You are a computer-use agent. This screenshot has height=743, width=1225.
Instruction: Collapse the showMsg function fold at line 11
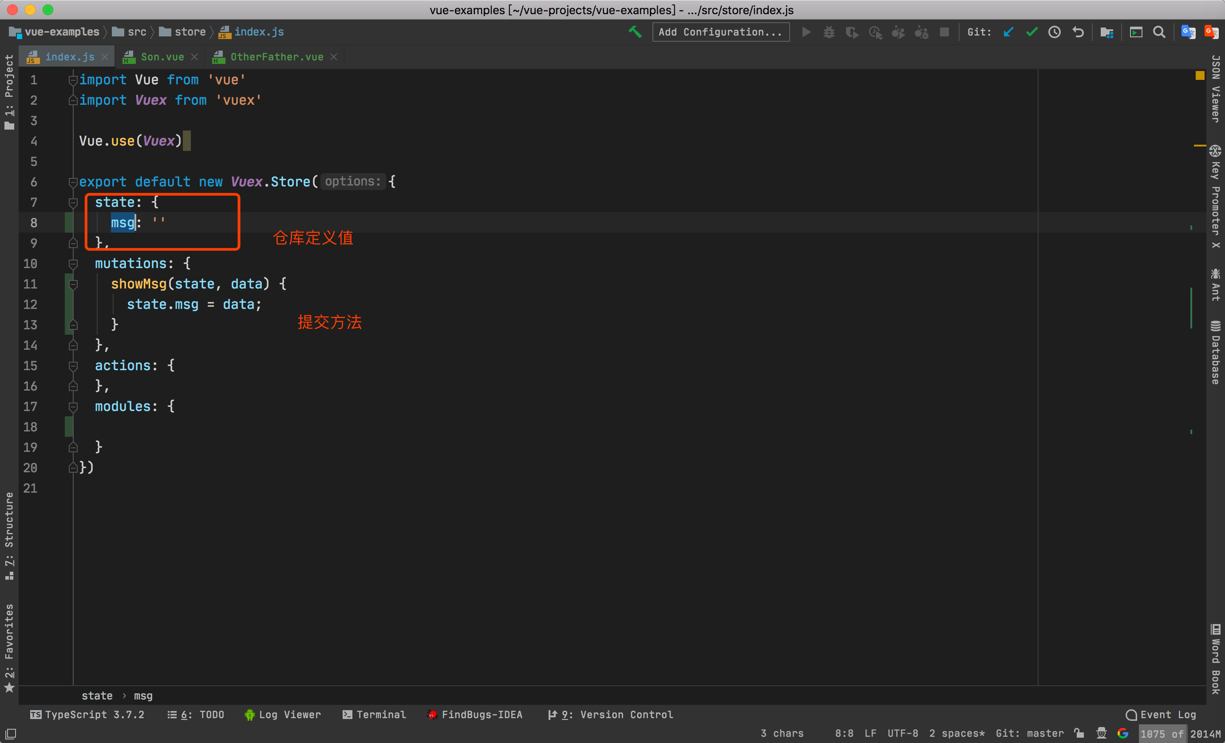73,284
